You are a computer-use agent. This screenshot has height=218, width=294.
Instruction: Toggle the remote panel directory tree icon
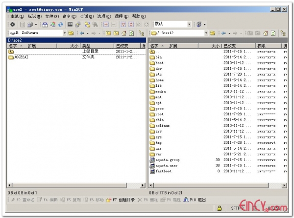[283, 33]
